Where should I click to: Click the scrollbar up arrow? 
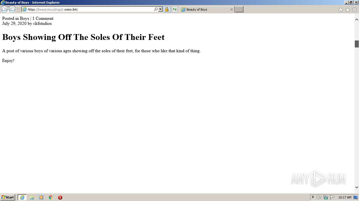tap(357, 20)
